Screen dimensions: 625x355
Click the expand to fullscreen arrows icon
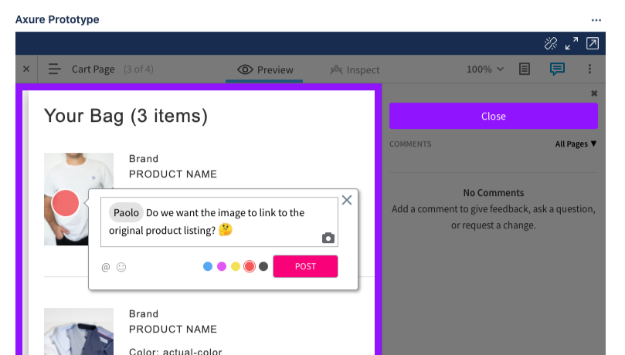pos(572,43)
